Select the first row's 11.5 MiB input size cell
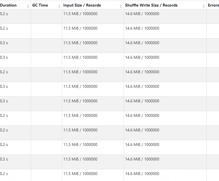 [x=80, y=14]
